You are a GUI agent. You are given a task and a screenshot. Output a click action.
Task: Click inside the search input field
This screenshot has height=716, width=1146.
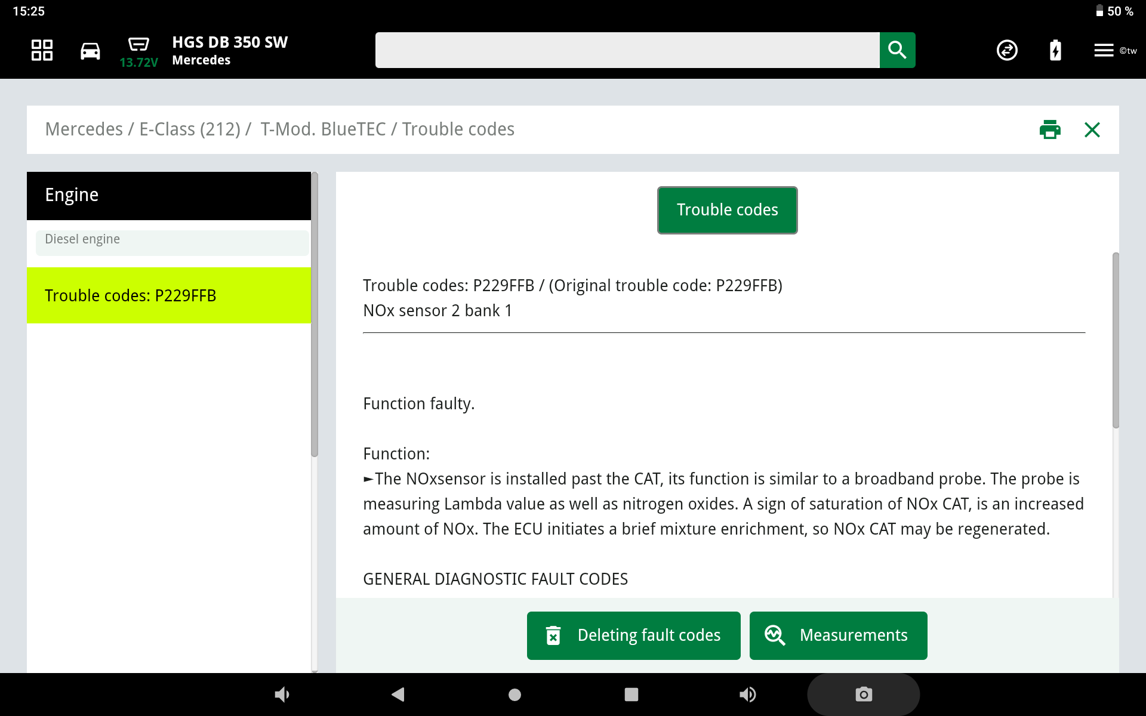[x=627, y=50]
